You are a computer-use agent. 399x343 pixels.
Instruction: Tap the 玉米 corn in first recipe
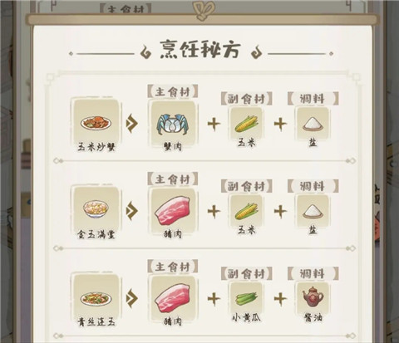pos(246,124)
